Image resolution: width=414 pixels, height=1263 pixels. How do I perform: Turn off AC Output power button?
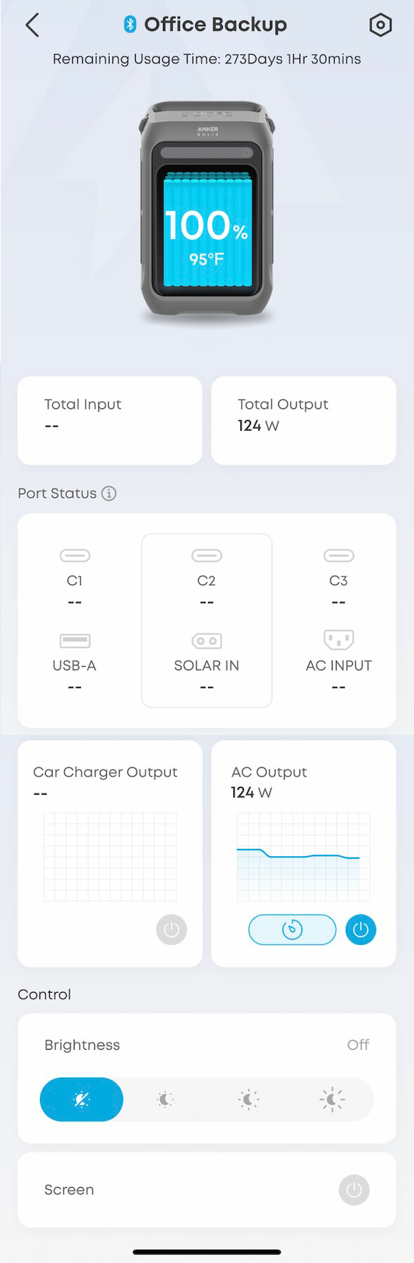click(361, 930)
